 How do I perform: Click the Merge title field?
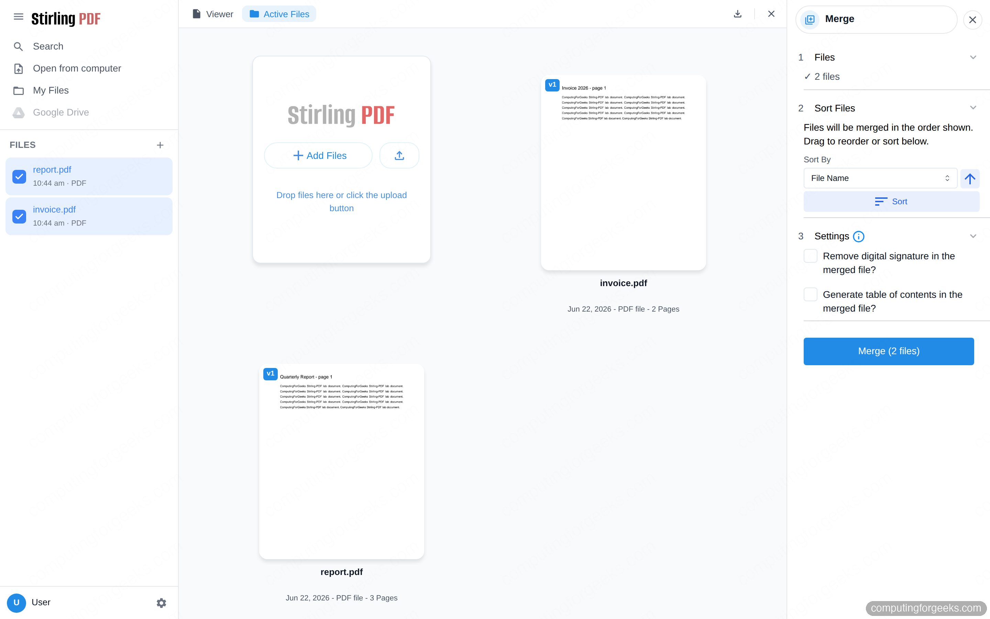point(876,19)
